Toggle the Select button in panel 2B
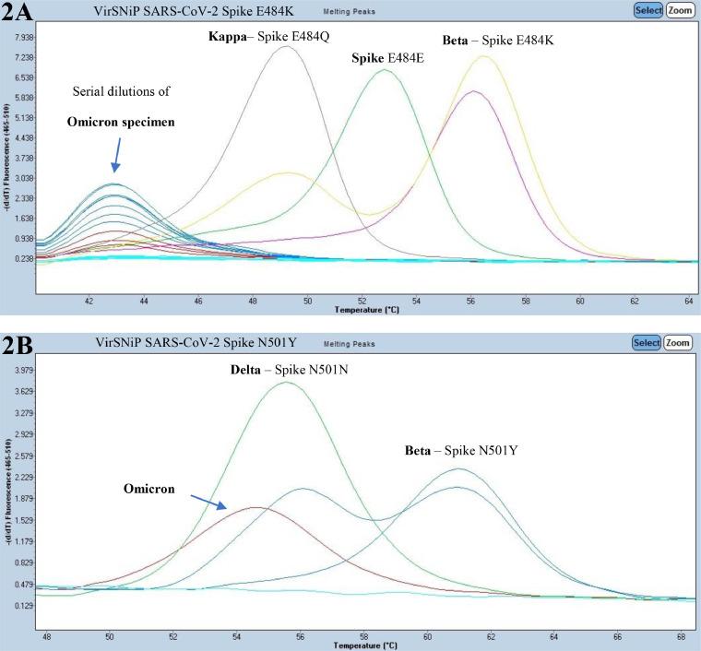701x651 pixels. coord(646,342)
